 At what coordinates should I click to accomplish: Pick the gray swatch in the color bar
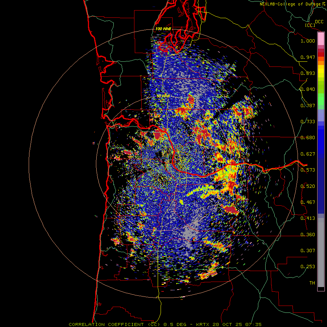pos(321,253)
